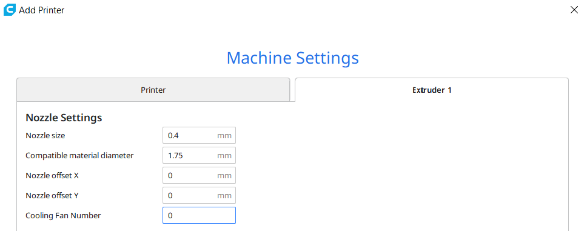Viewport: 584px width, 231px height.
Task: Edit the Compatible material diameter field
Action: [200, 155]
